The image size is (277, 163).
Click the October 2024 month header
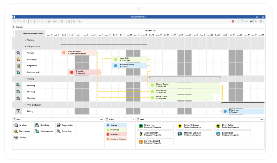151,31
